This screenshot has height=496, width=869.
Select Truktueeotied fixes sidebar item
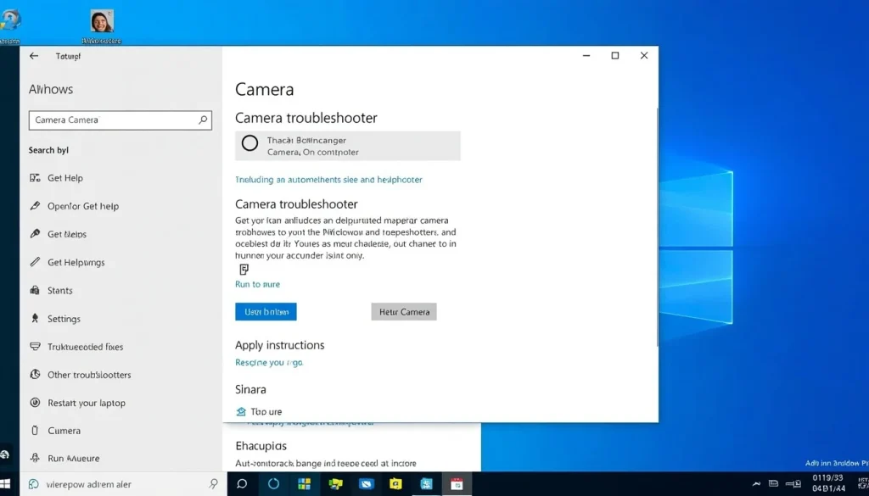[86, 347]
